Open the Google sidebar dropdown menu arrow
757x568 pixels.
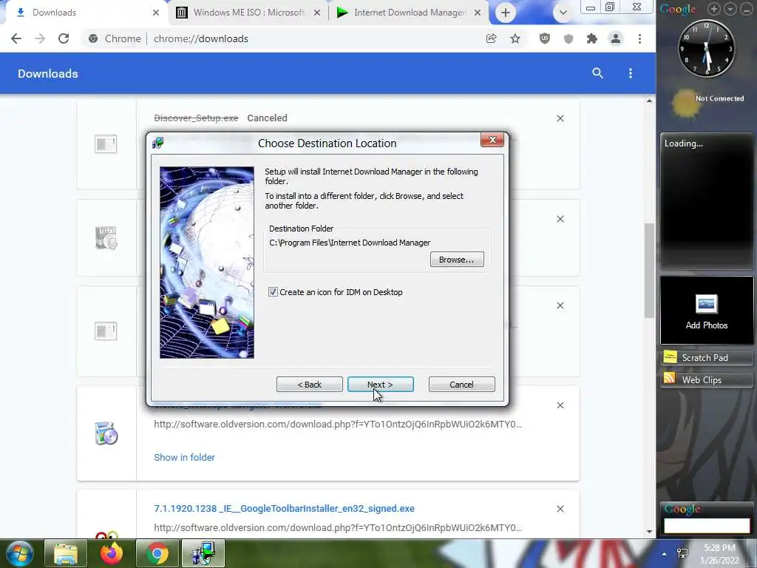pyautogui.click(x=730, y=9)
